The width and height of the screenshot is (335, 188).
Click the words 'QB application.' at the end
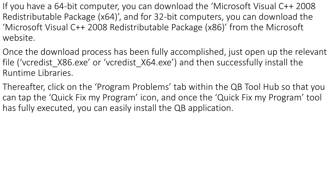point(203,108)
